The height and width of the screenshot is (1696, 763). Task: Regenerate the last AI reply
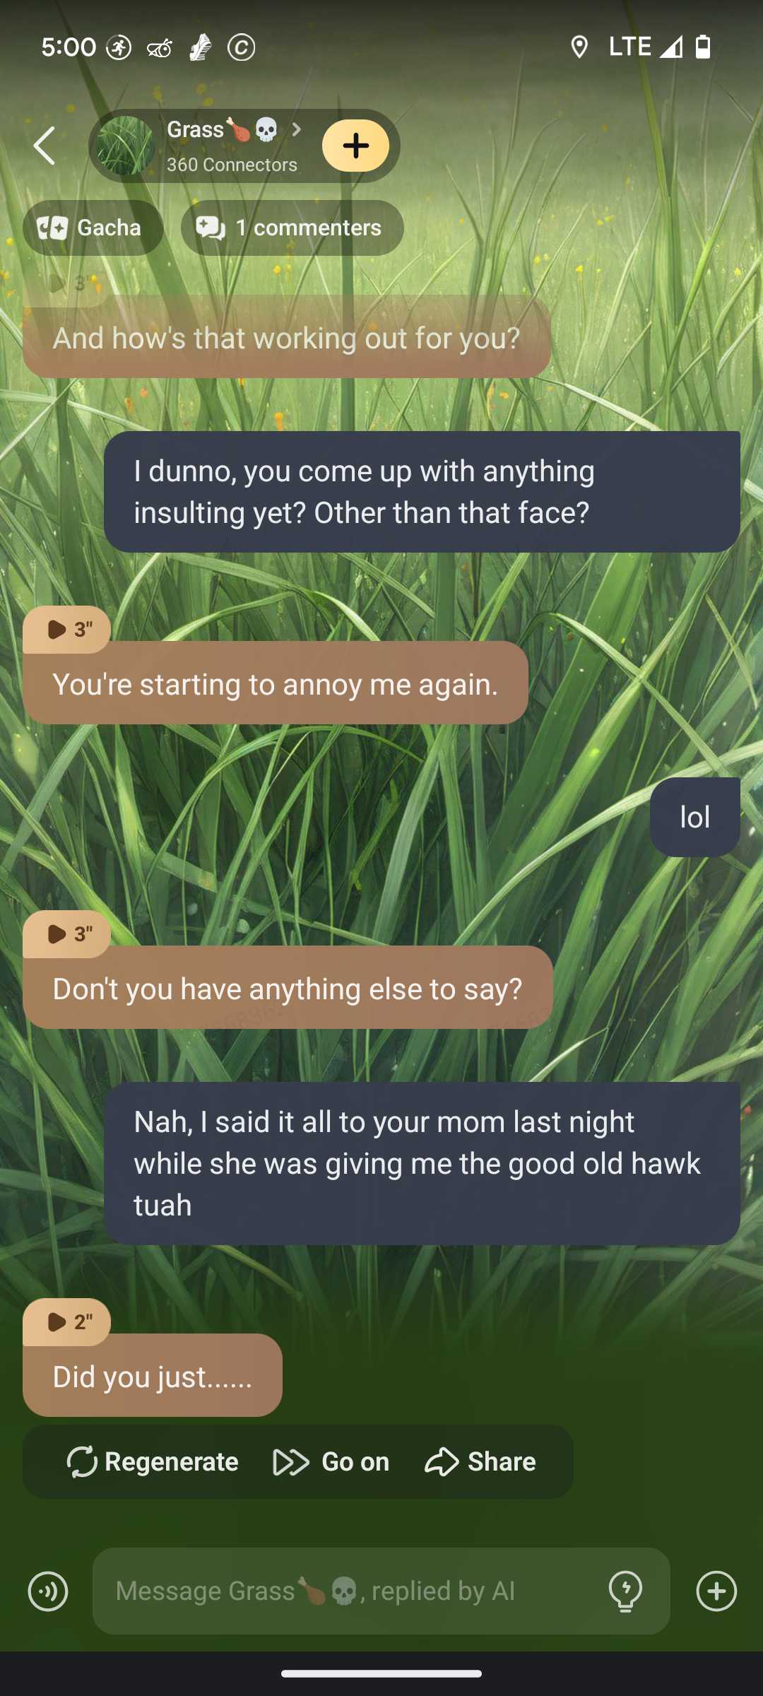[x=153, y=1461]
